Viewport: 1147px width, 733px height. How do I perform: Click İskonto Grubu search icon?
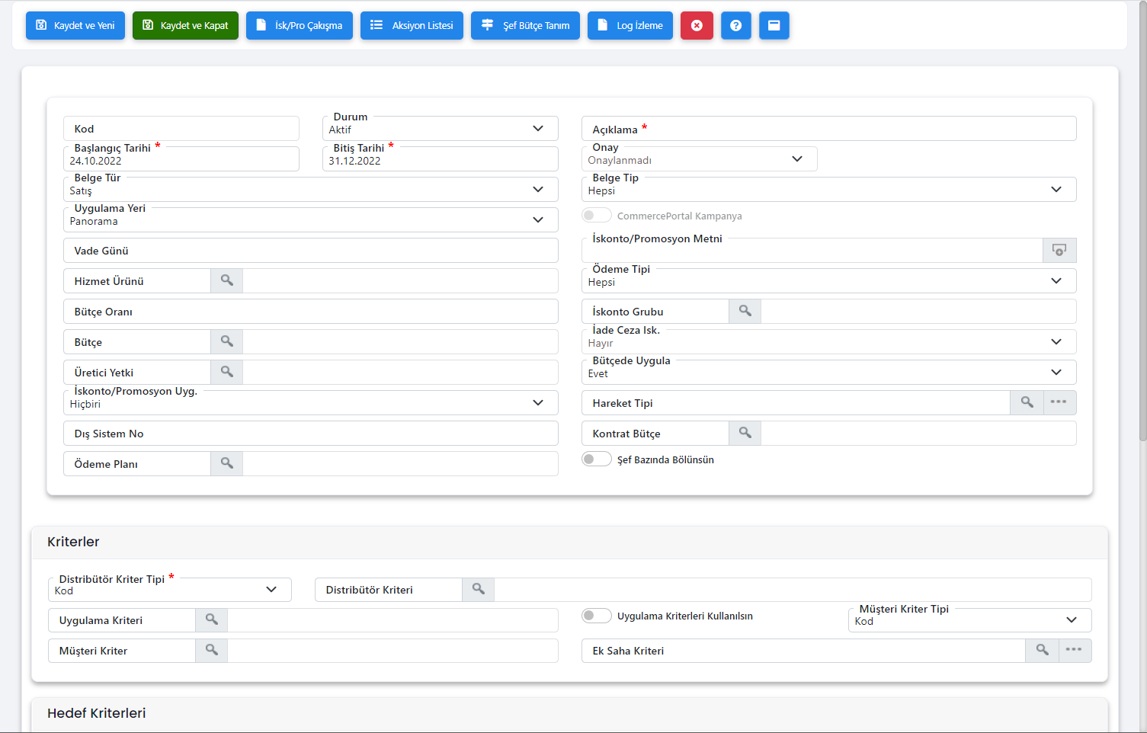pyautogui.click(x=745, y=311)
